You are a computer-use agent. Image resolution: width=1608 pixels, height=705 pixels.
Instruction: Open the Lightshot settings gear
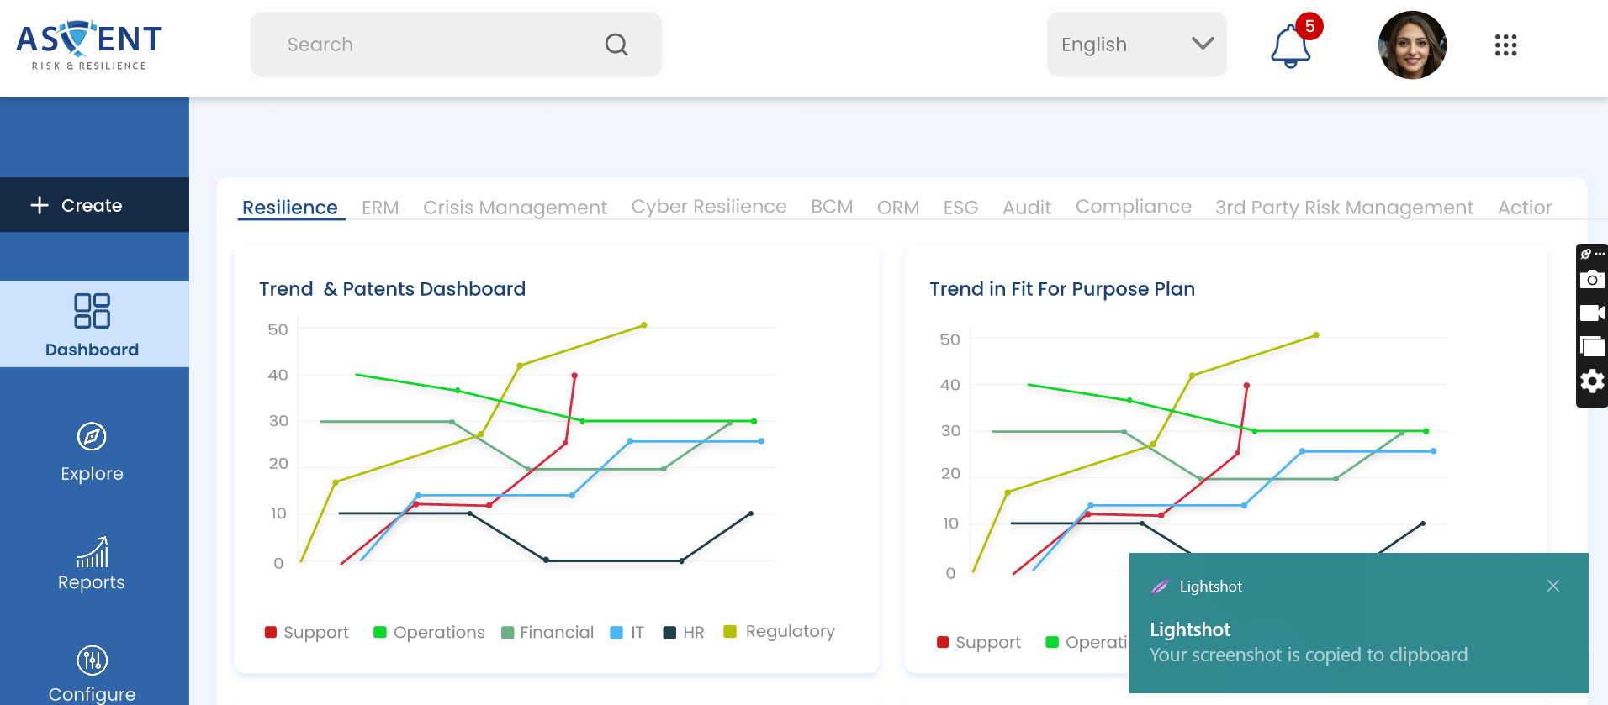click(x=1592, y=381)
